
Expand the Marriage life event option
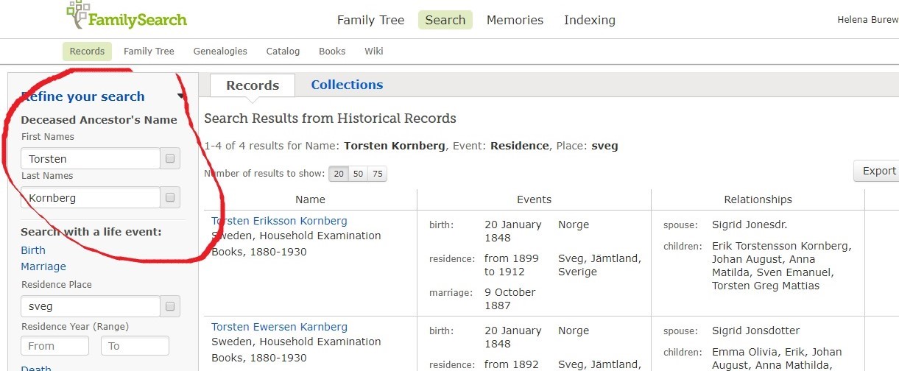click(x=43, y=266)
